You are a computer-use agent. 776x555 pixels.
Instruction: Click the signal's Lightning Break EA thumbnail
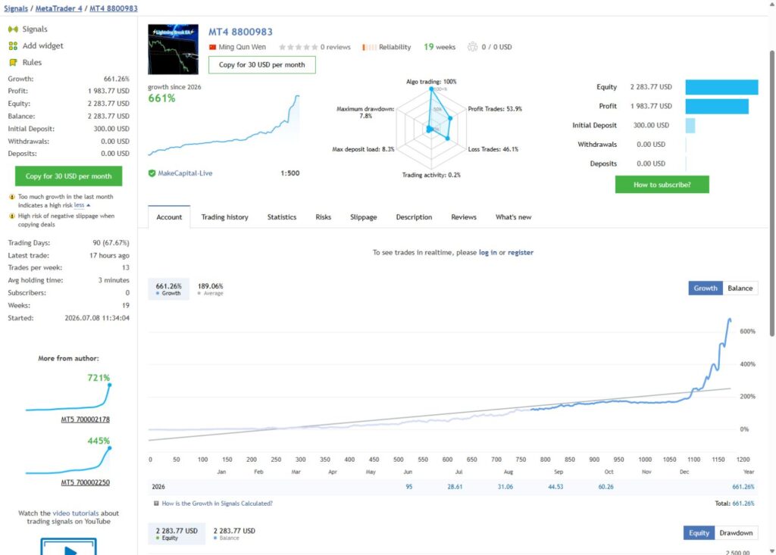[x=174, y=49]
